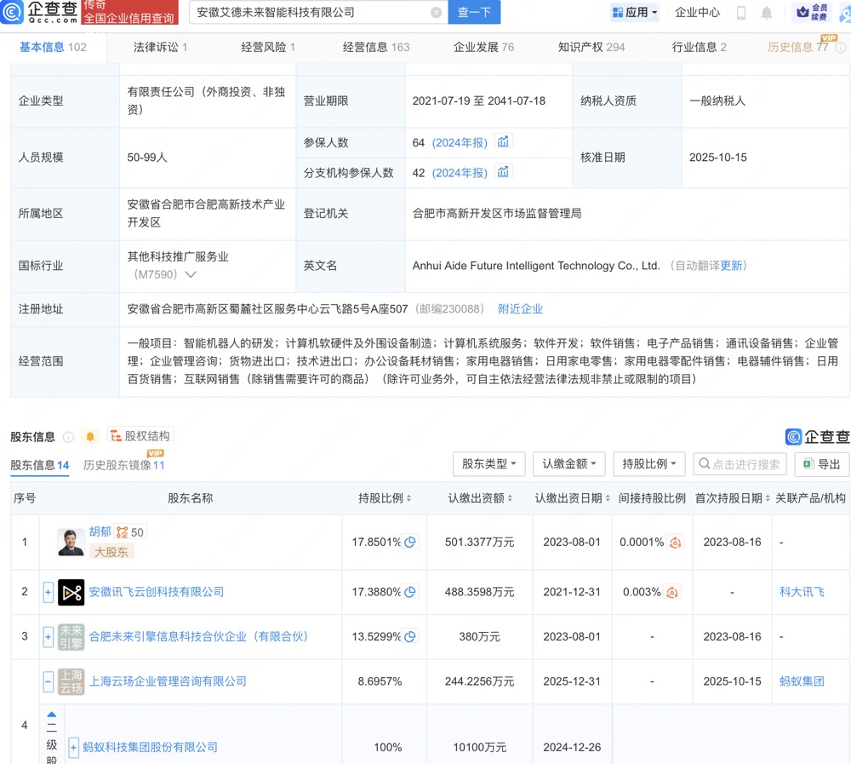This screenshot has width=851, height=764.
Task: Open the 股东类型 filter dropdown
Action: click(x=488, y=464)
